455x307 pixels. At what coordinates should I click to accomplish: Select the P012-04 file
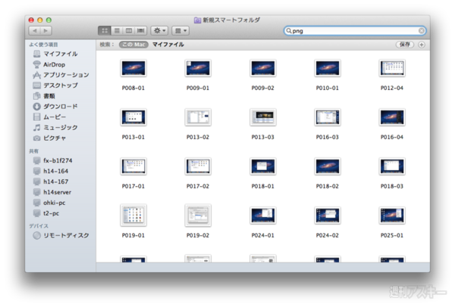click(392, 68)
